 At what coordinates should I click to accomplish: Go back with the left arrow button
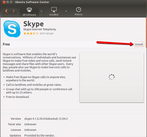point(7,11)
